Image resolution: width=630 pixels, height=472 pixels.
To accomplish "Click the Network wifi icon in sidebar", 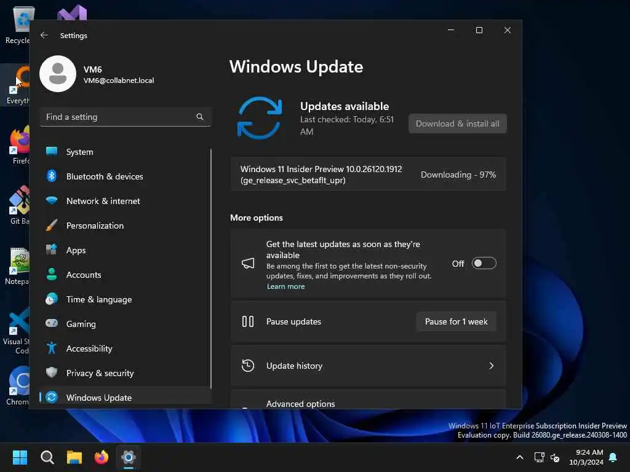I will pos(52,200).
